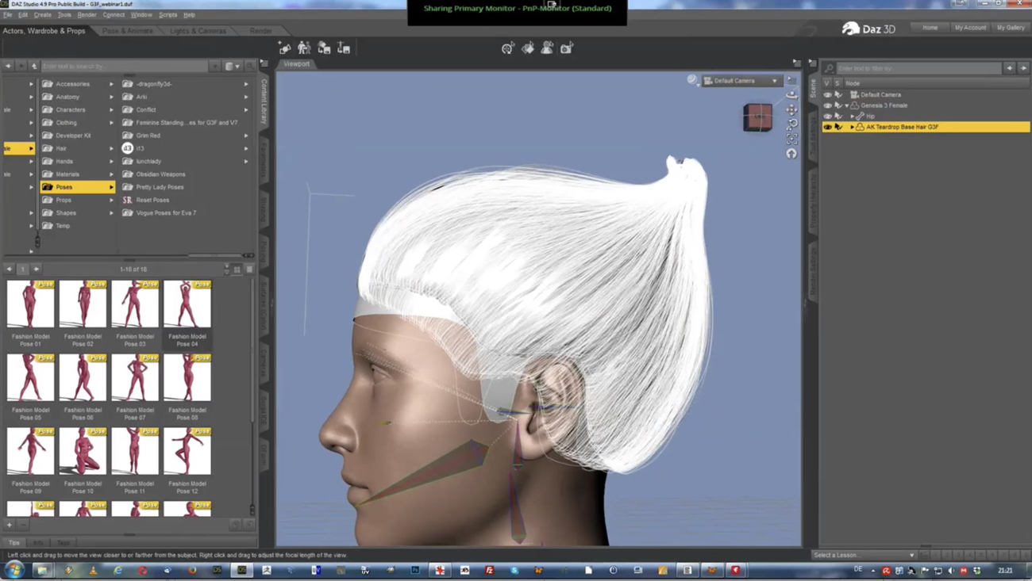Open the viewport options hamburger icon
This screenshot has height=581, width=1032.
[791, 79]
